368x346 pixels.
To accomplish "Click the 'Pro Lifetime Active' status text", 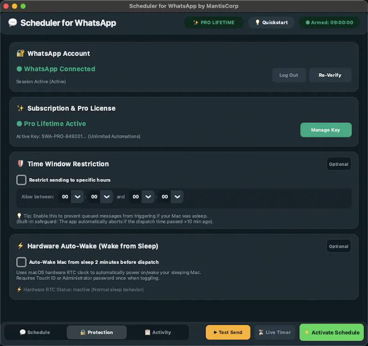I will tap(55, 123).
